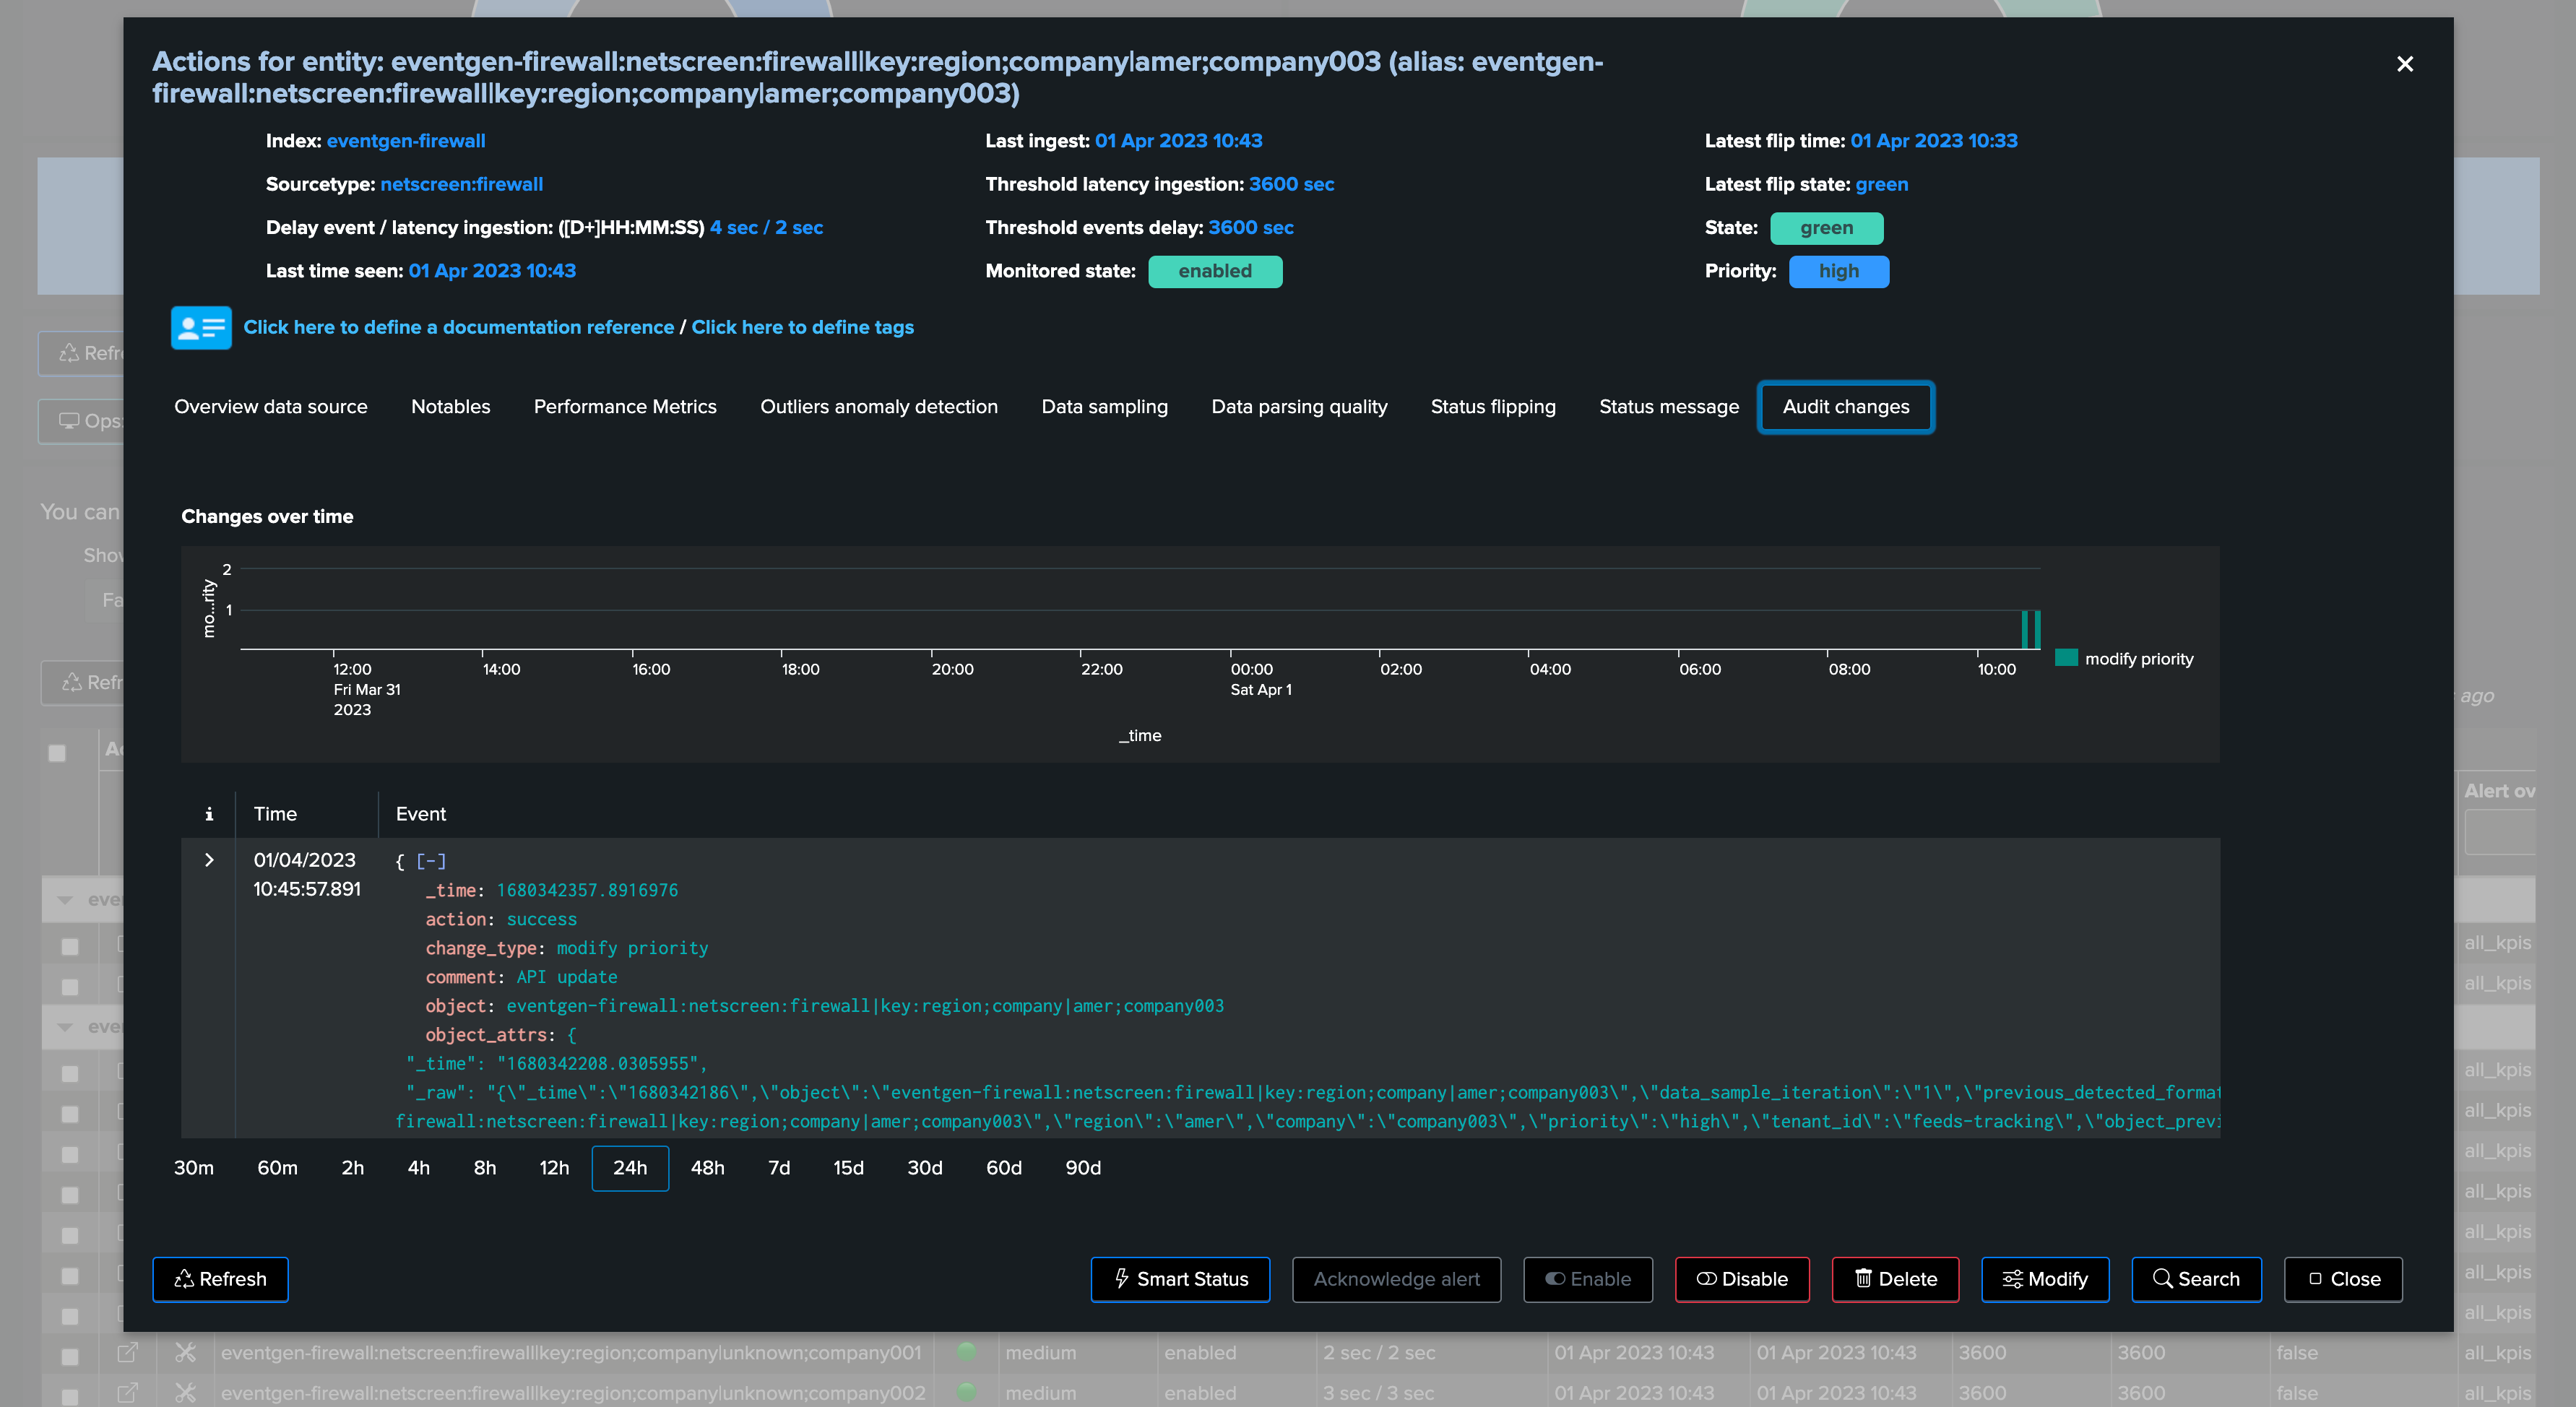The image size is (2576, 1407).
Task: Click the info column header icon
Action: pos(209,814)
